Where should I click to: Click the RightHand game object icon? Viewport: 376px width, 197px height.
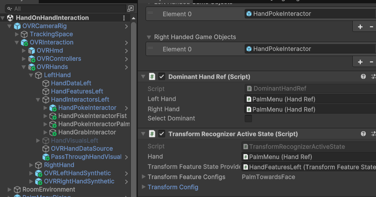pos(38,165)
